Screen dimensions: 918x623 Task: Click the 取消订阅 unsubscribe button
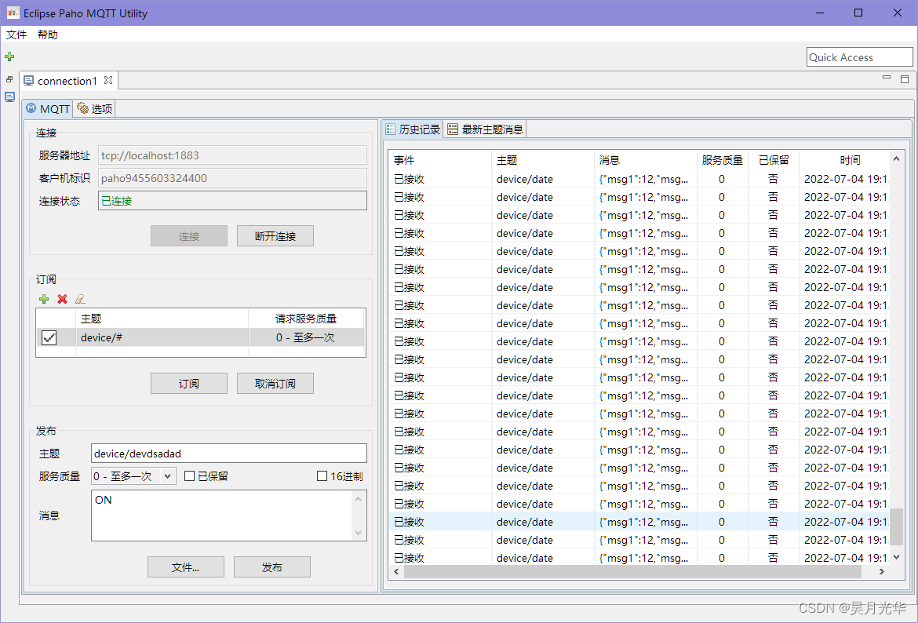(275, 384)
